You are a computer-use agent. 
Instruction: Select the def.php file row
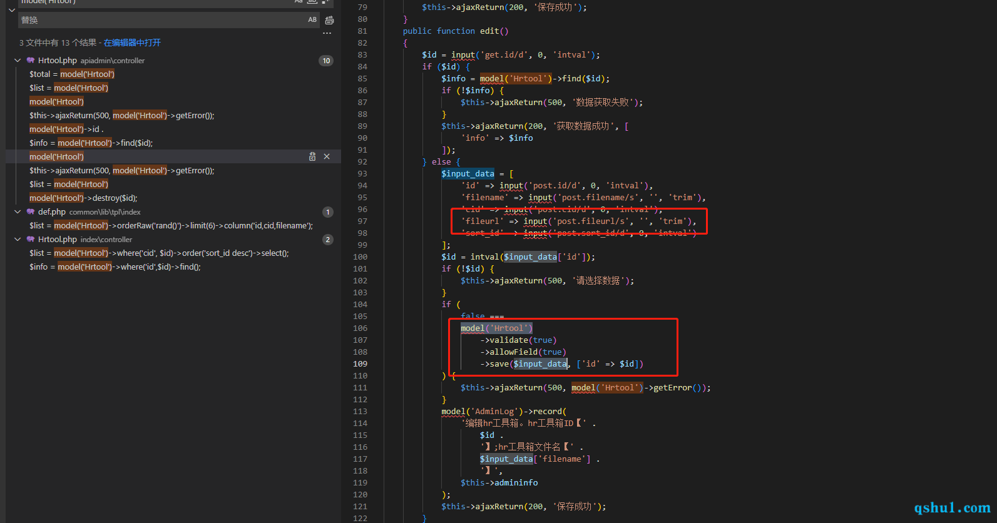[173, 212]
